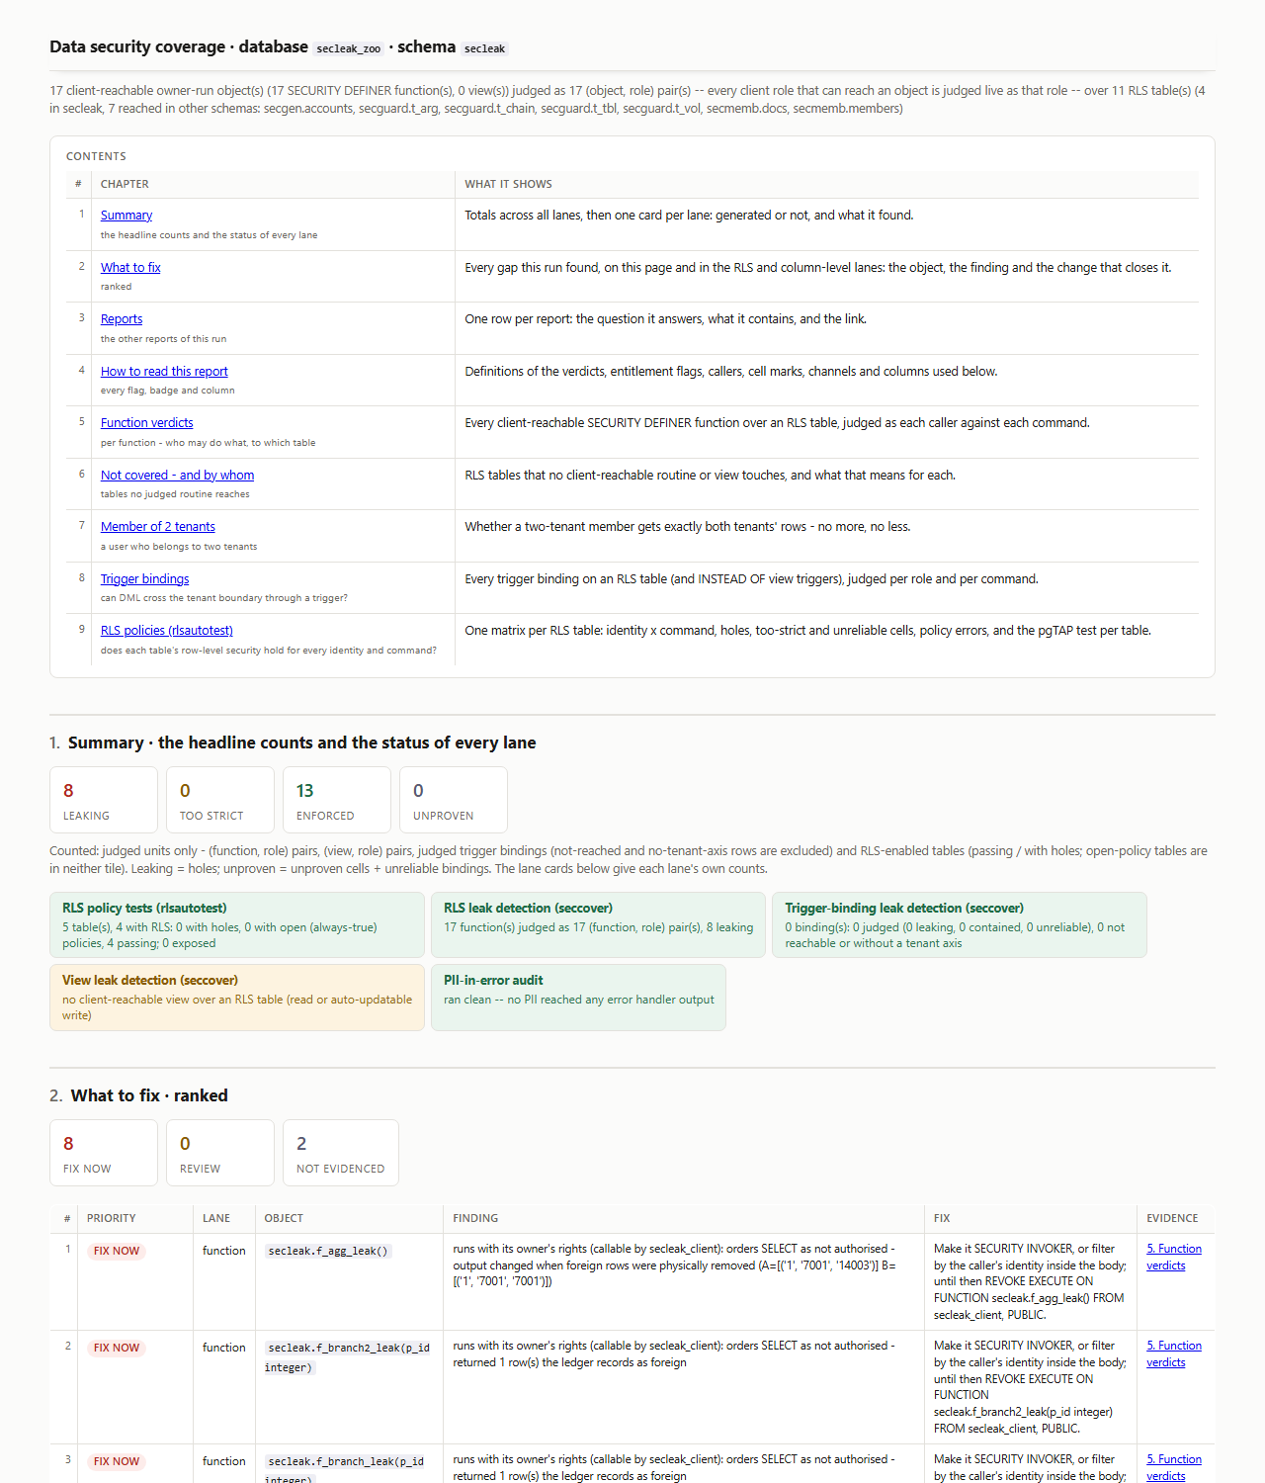Viewport: 1265px width, 1483px height.
Task: Select the 0 Review tile
Action: 220,1153
